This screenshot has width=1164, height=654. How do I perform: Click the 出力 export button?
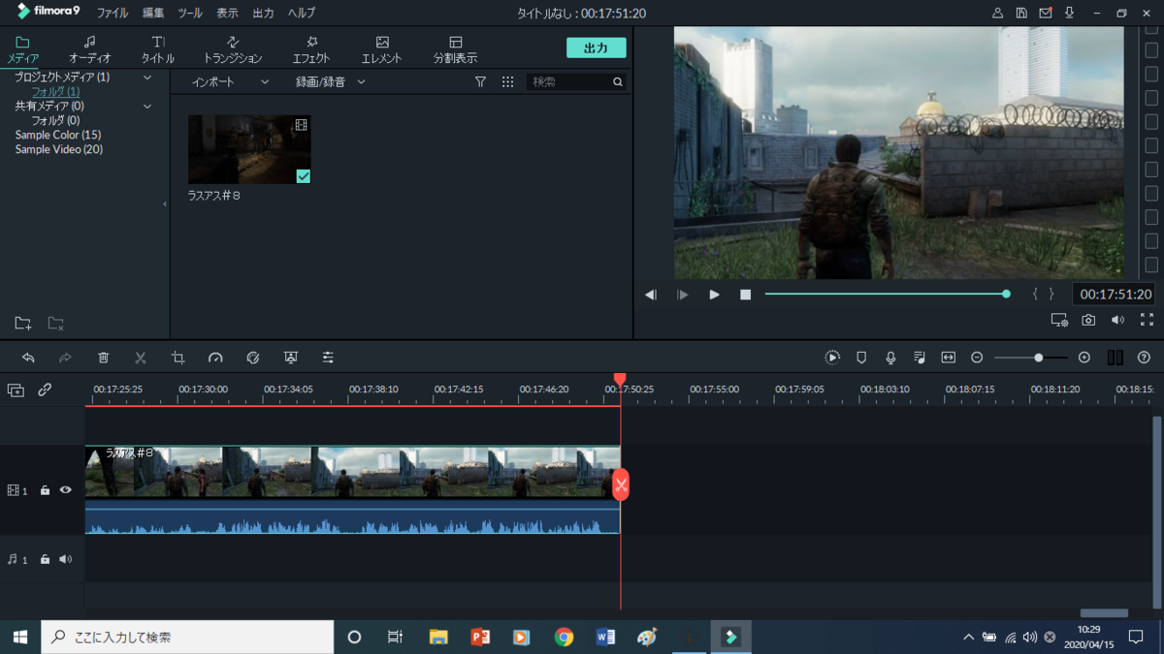coord(596,48)
